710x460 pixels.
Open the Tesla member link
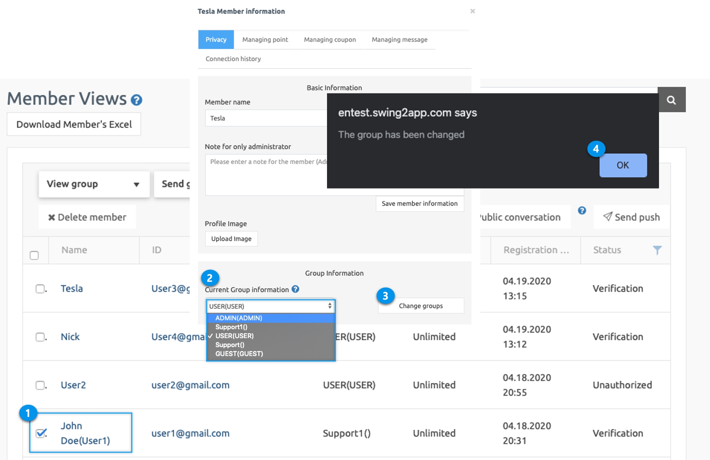click(72, 288)
